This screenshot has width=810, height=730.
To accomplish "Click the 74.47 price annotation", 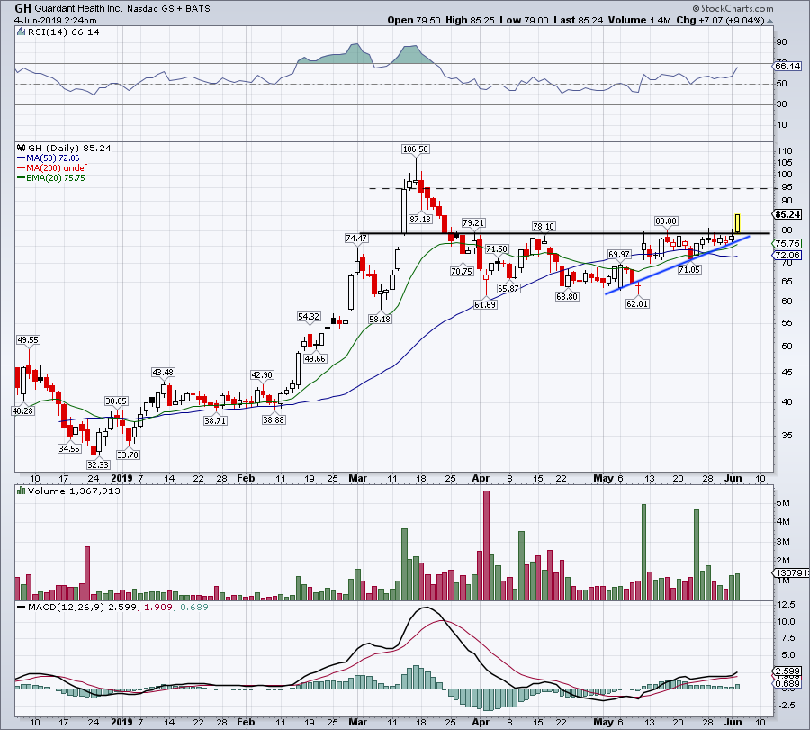I will pyautogui.click(x=356, y=239).
